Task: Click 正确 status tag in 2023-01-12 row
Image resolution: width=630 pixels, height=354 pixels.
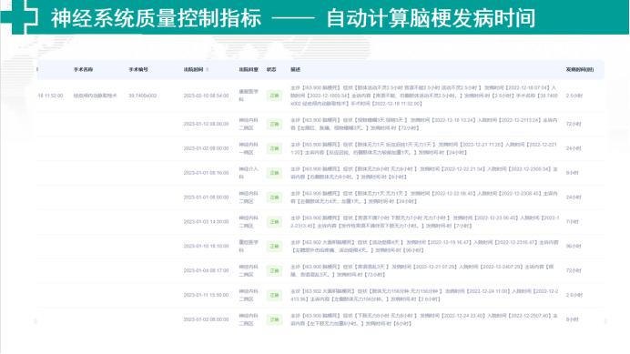Action: click(274, 124)
